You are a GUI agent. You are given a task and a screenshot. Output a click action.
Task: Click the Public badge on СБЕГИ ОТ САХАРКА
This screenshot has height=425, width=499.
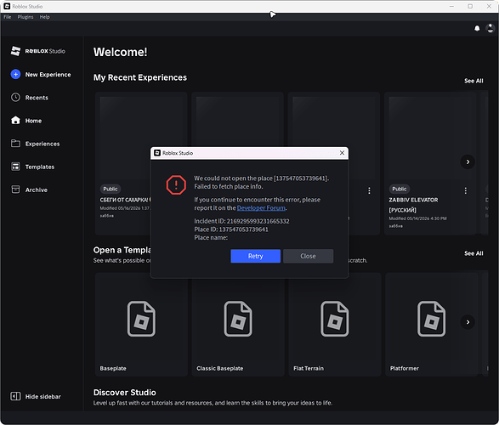(x=111, y=189)
